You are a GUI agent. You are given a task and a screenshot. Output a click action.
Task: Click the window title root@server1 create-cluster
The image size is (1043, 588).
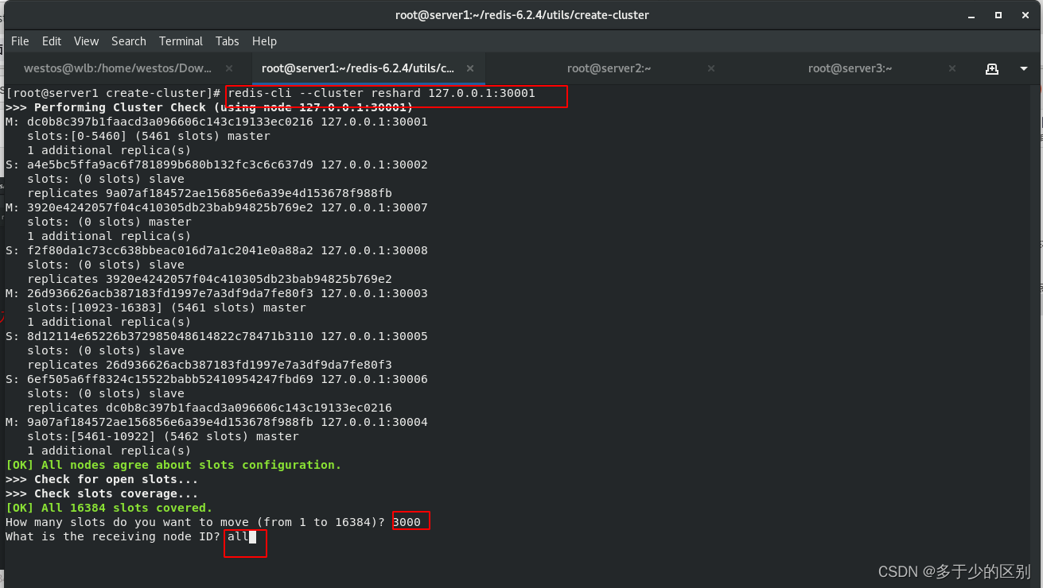[522, 15]
